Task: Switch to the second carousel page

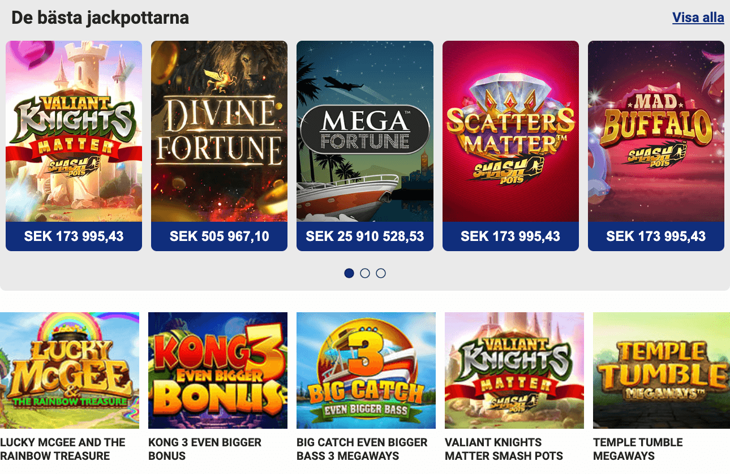Action: (365, 273)
